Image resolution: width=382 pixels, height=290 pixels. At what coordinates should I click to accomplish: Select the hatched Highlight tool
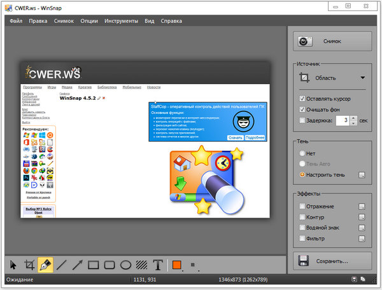[x=141, y=265]
